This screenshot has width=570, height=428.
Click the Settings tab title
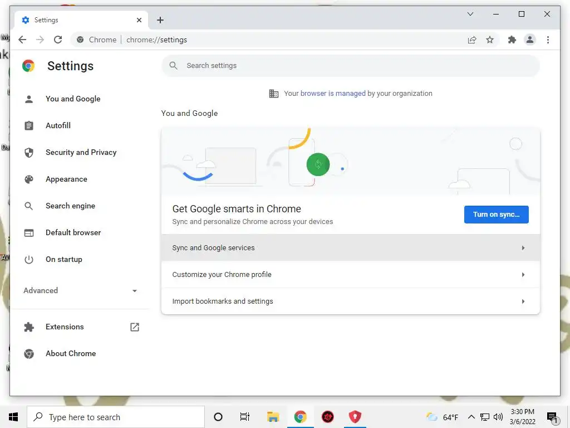tap(46, 20)
